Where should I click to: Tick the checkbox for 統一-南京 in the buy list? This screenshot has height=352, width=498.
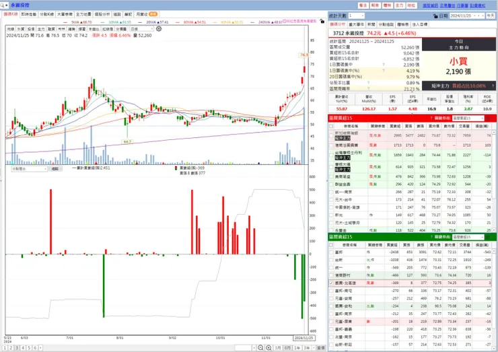331,192
